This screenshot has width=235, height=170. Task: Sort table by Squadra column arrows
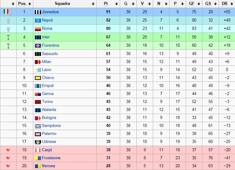pyautogui.click(x=93, y=4)
